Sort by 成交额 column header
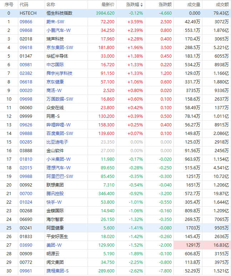 click(x=222, y=5)
